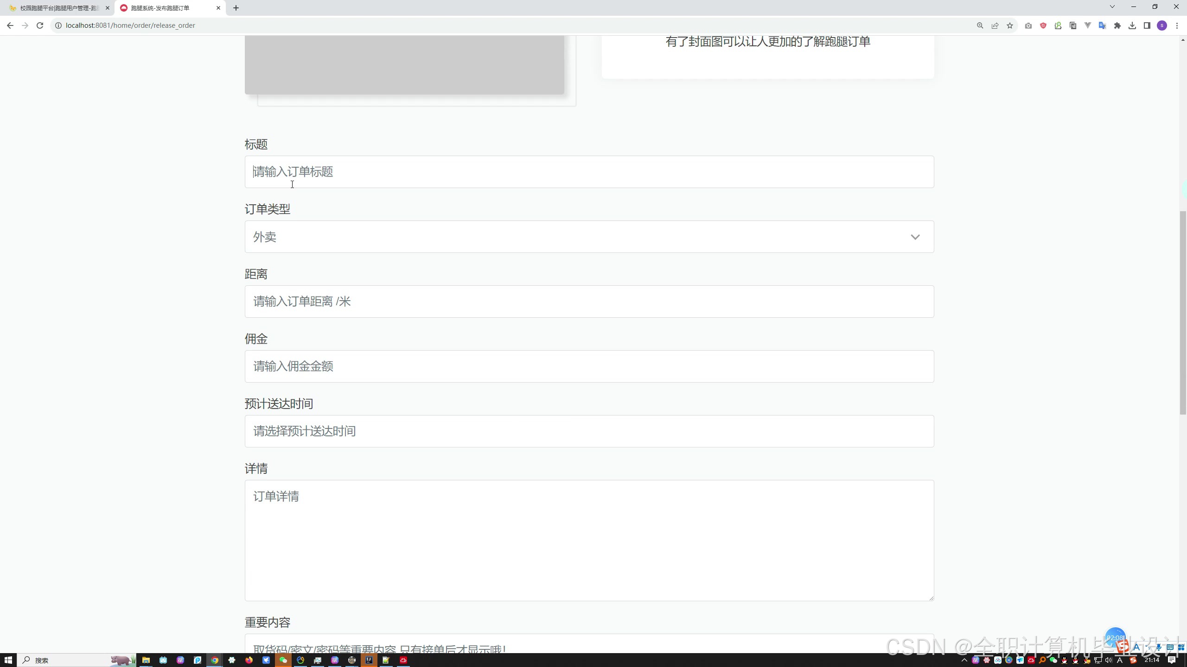Click the share page icon
The height and width of the screenshot is (667, 1187).
995,25
